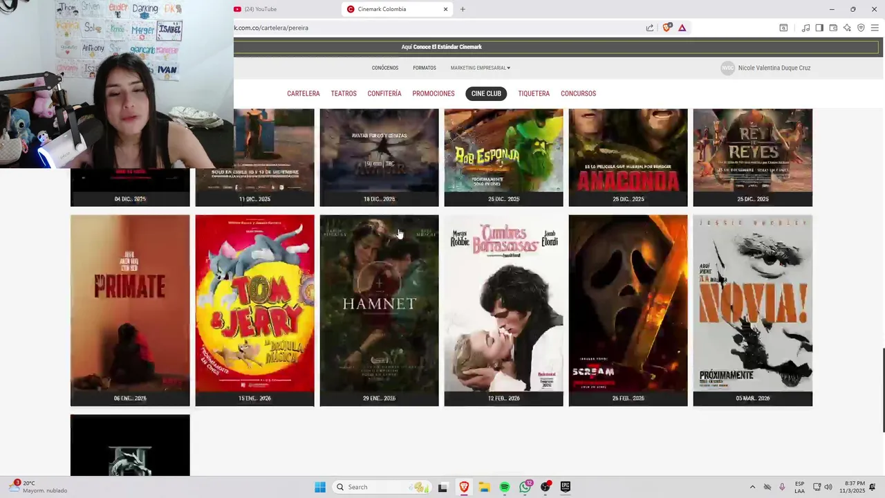Open Nicole Valentina Duque Cruz profile

774,68
